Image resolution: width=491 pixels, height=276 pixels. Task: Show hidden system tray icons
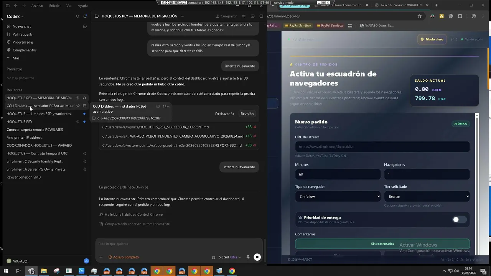(x=444, y=271)
